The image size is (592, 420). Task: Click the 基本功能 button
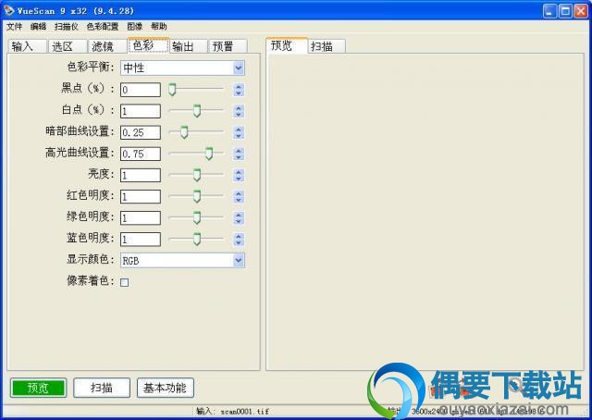pyautogui.click(x=166, y=388)
